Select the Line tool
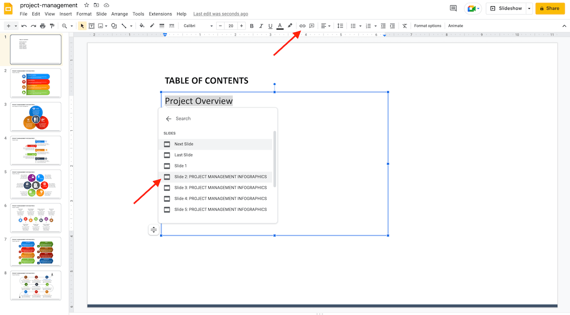Image resolution: width=570 pixels, height=315 pixels. tap(124, 26)
